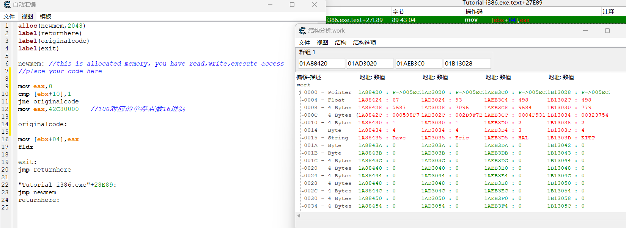Minimize the 结构分析:work window
This screenshot has width=626, height=228.
click(x=585, y=31)
